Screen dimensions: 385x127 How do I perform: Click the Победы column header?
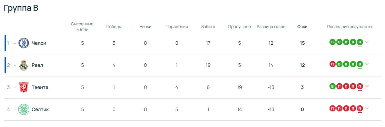coord(114,27)
